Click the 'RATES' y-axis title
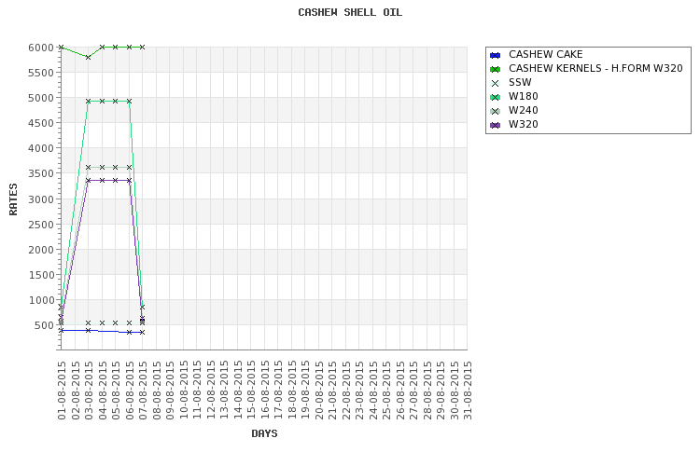This screenshot has width=700, height=466. tap(13, 199)
